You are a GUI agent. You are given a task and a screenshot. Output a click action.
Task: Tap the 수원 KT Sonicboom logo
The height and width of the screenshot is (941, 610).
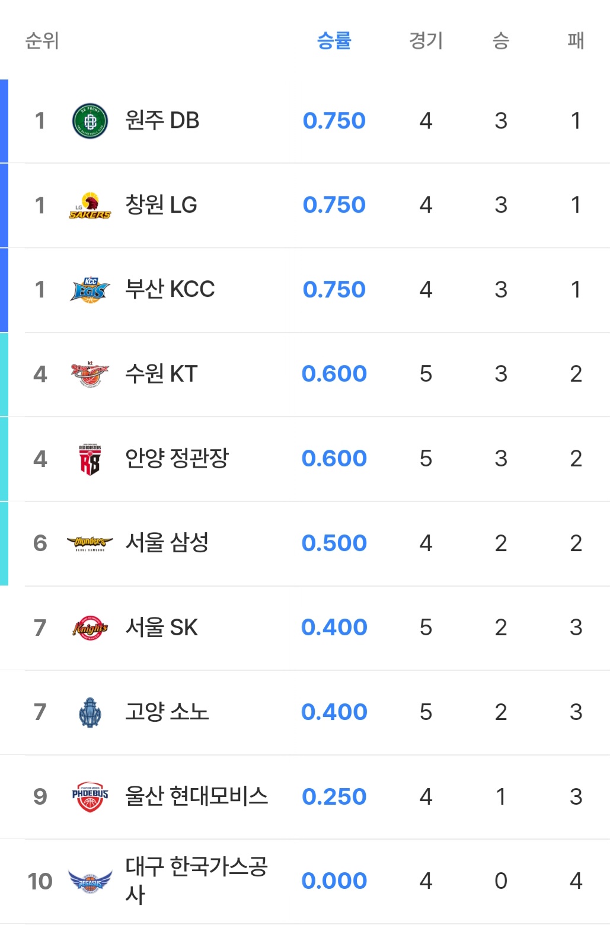(x=90, y=375)
